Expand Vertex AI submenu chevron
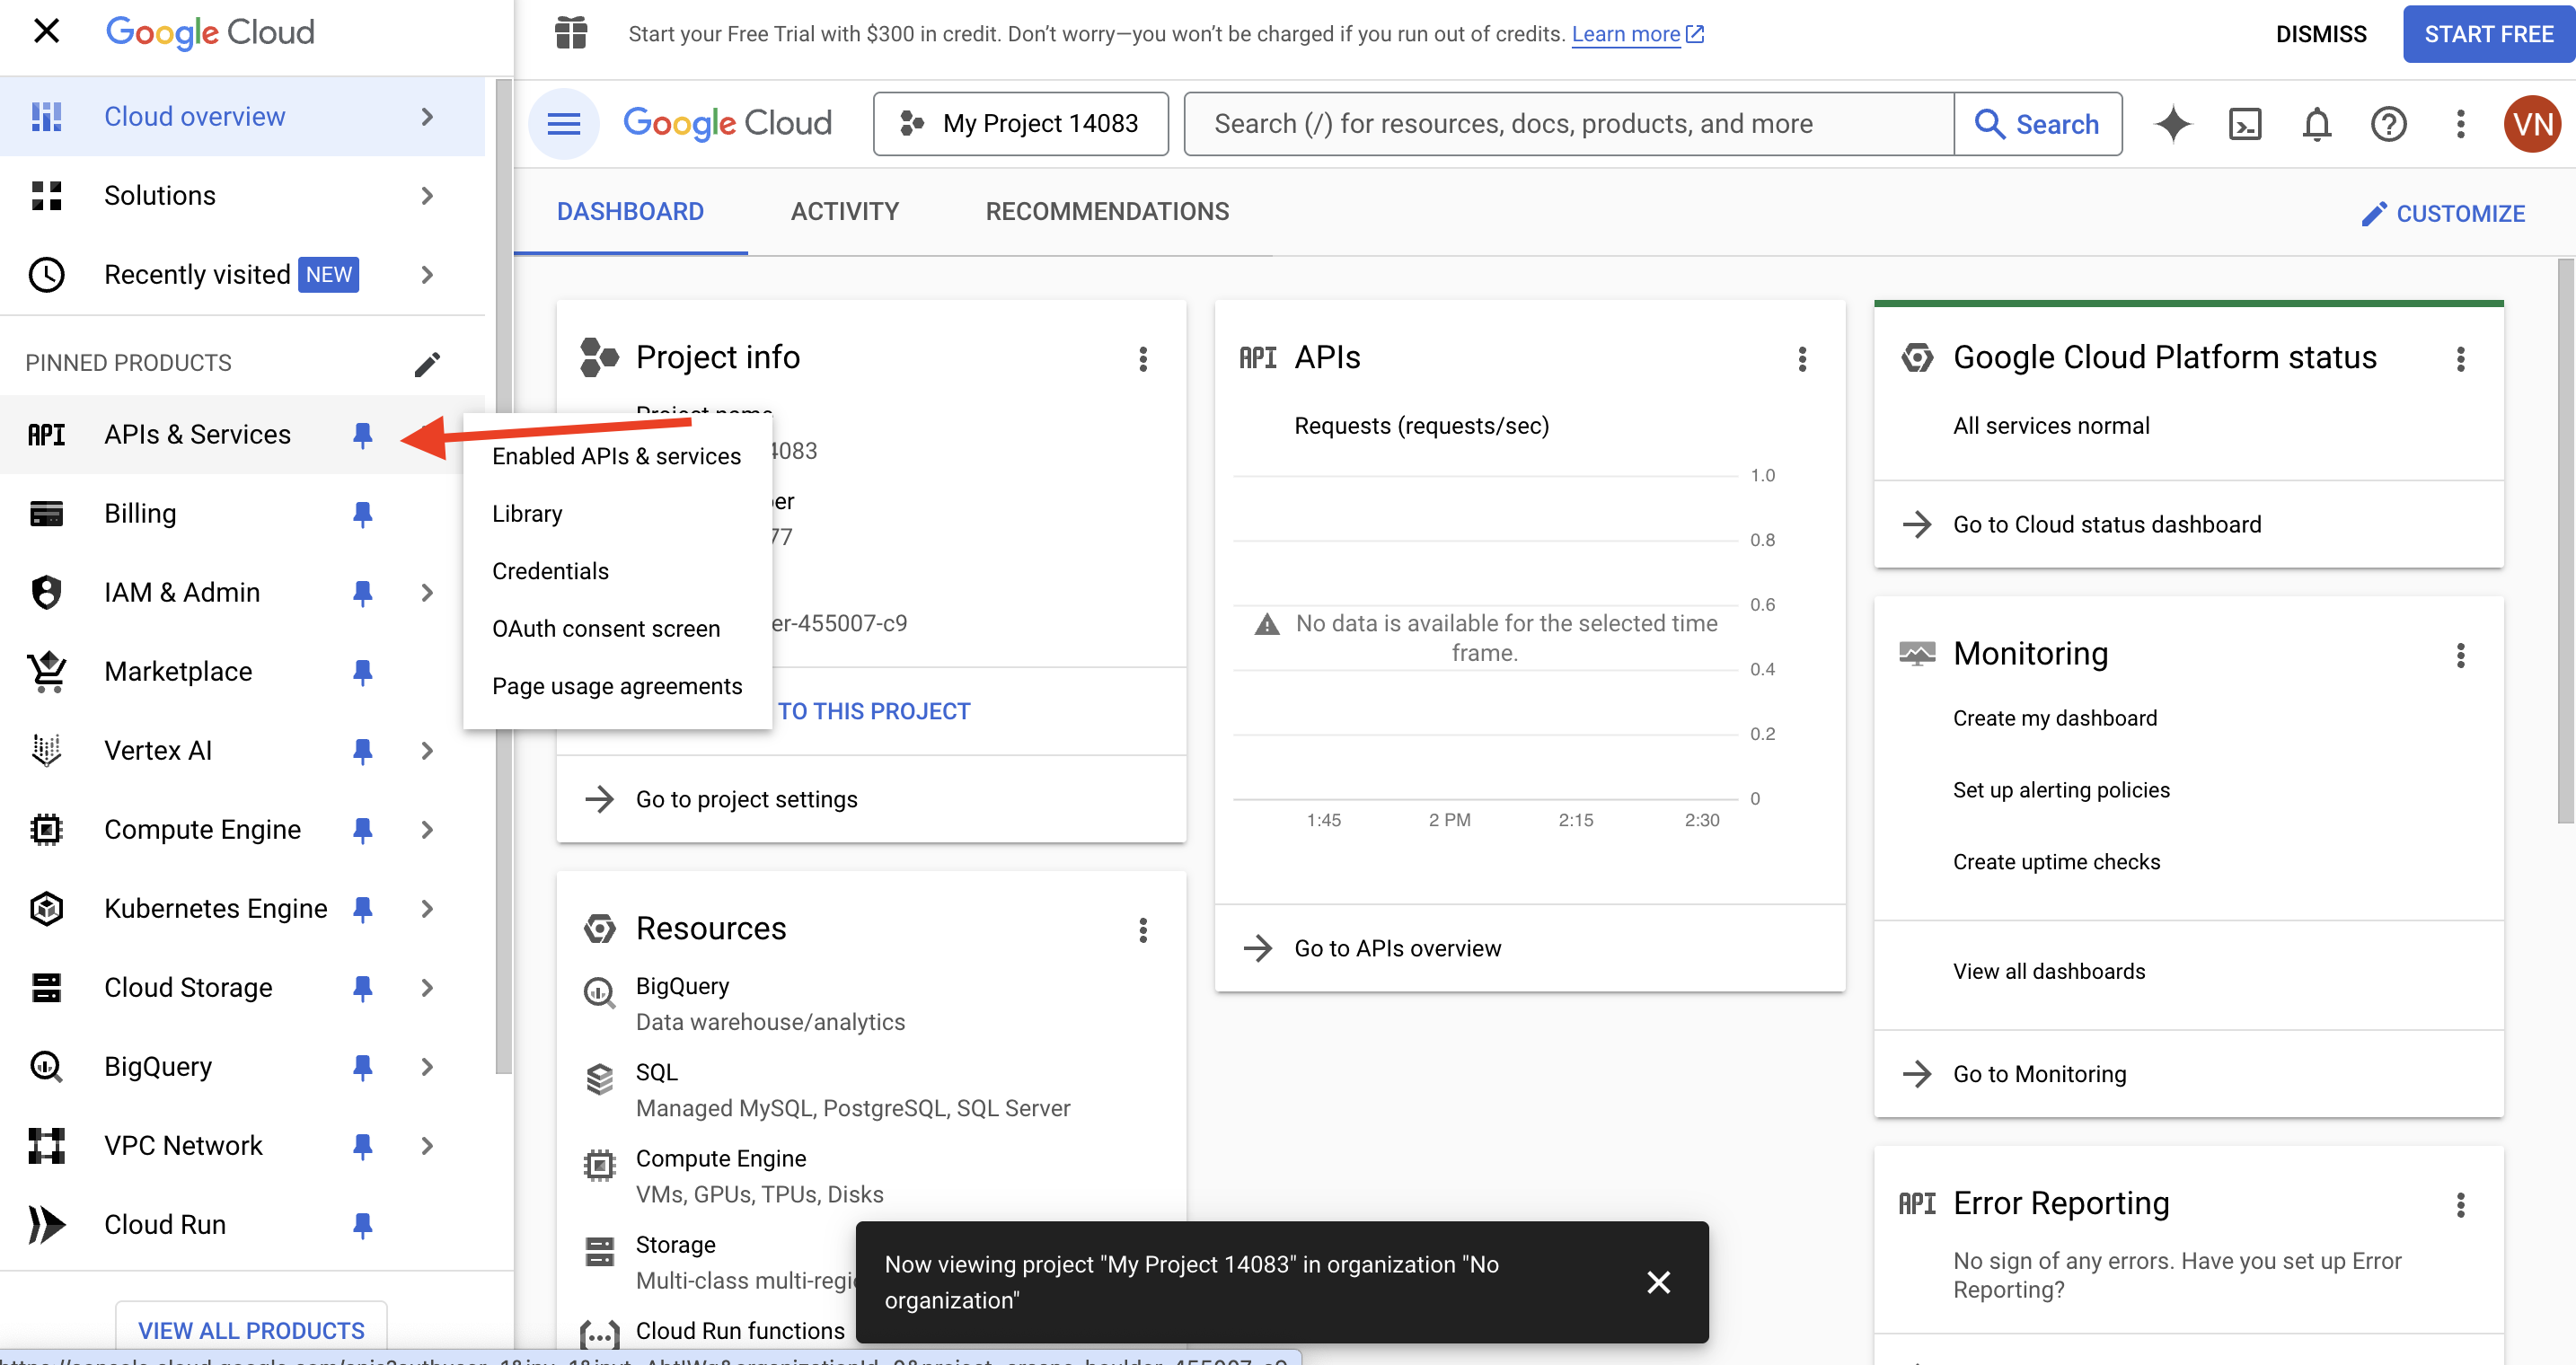Image resolution: width=2576 pixels, height=1365 pixels. [427, 751]
